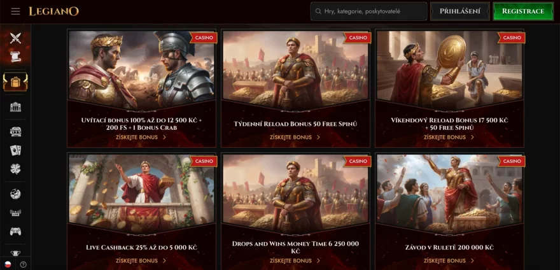Open the playing cards icon
This screenshot has height=270, width=560.
click(15, 150)
